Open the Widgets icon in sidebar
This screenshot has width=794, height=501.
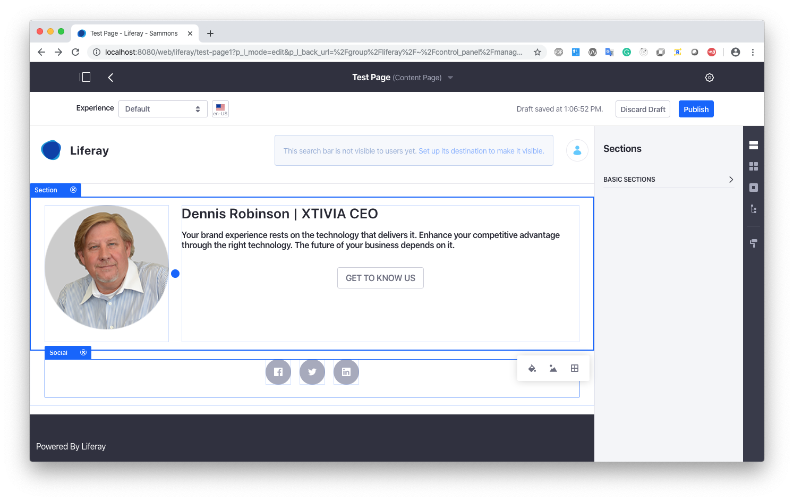pyautogui.click(x=753, y=188)
